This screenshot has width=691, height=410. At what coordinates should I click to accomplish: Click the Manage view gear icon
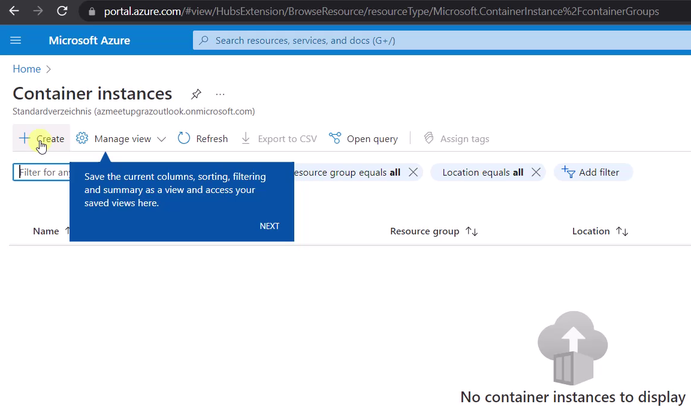(x=82, y=138)
